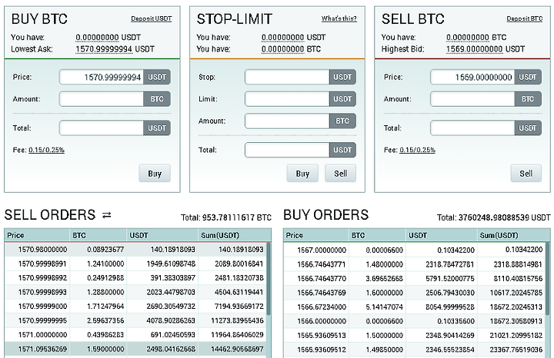Select buy order priced 1566.67234000
Screen dimensions: 554x358
click(x=415, y=307)
